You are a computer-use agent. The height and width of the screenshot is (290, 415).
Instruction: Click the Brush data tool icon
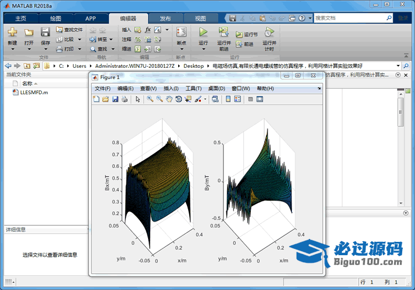click(x=198, y=99)
